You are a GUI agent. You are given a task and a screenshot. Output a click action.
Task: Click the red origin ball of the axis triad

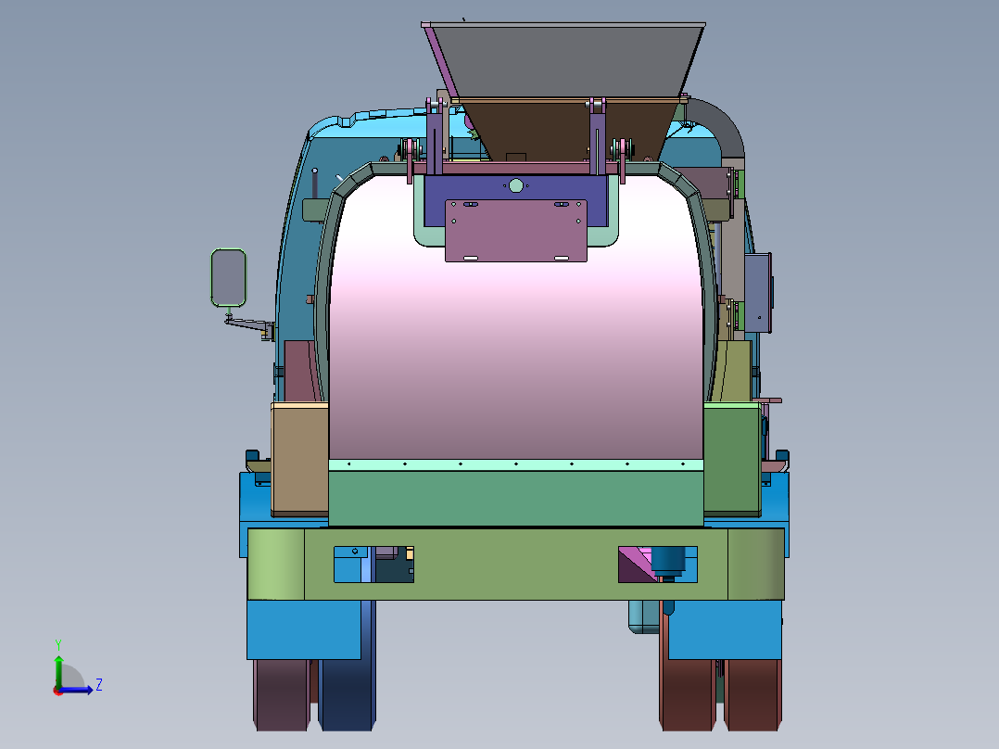tap(58, 691)
